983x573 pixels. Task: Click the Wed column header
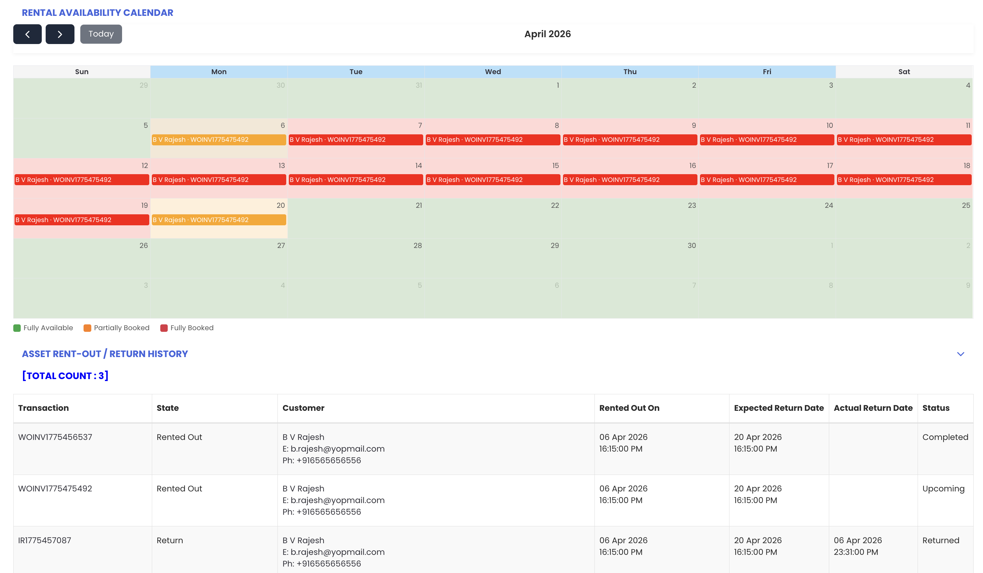click(493, 72)
